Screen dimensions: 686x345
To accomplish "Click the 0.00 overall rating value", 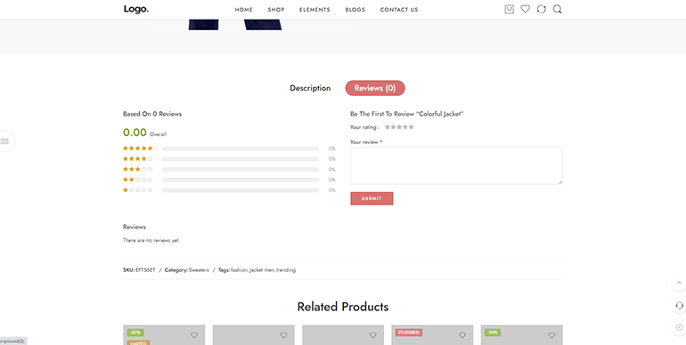I will tap(135, 132).
